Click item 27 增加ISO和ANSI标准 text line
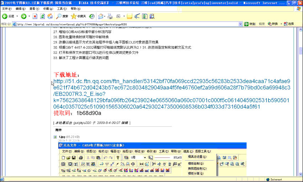 [82, 32]
